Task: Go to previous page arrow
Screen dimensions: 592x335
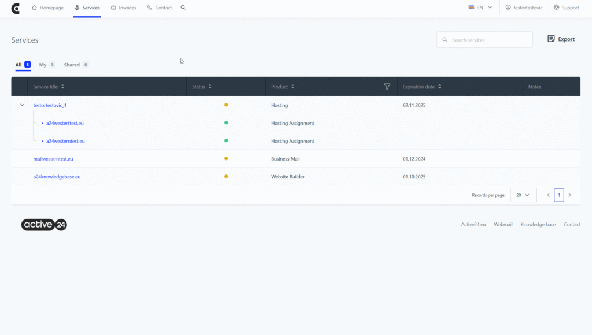Action: coord(549,195)
